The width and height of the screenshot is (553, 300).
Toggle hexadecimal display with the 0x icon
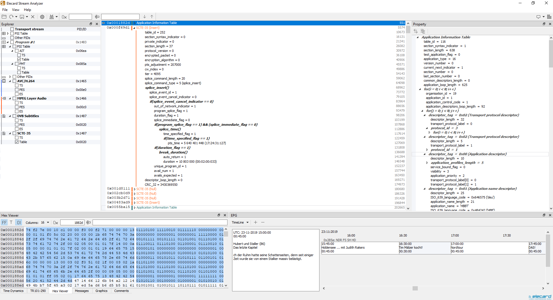point(64,17)
